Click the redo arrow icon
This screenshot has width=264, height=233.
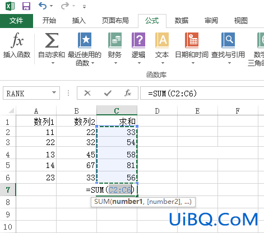pyautogui.click(x=65, y=6)
